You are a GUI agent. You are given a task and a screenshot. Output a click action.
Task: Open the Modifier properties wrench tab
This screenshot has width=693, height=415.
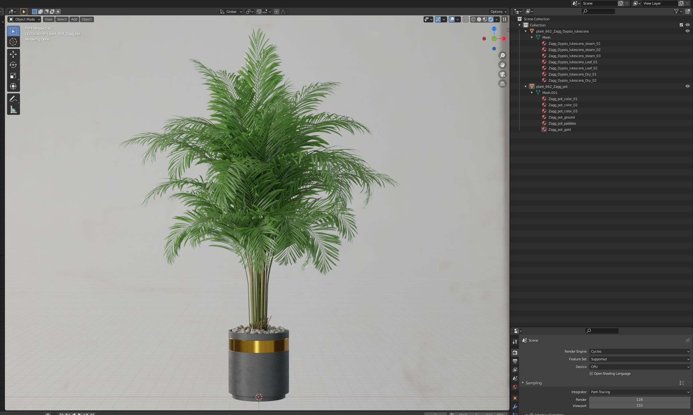tap(515, 407)
